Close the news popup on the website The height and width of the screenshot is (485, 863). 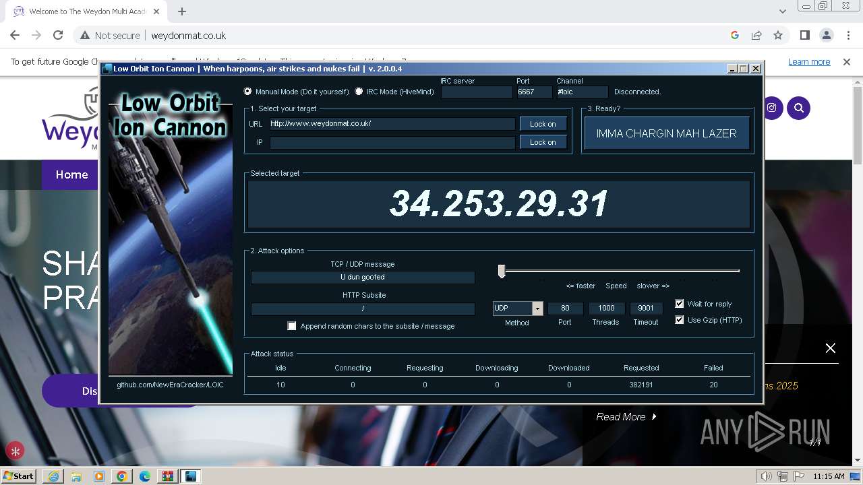pyautogui.click(x=831, y=348)
